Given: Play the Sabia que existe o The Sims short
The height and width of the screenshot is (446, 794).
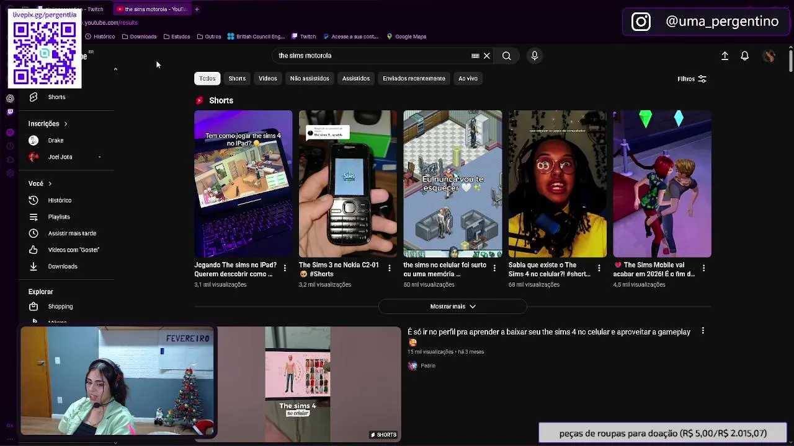Looking at the screenshot, I should pyautogui.click(x=558, y=184).
